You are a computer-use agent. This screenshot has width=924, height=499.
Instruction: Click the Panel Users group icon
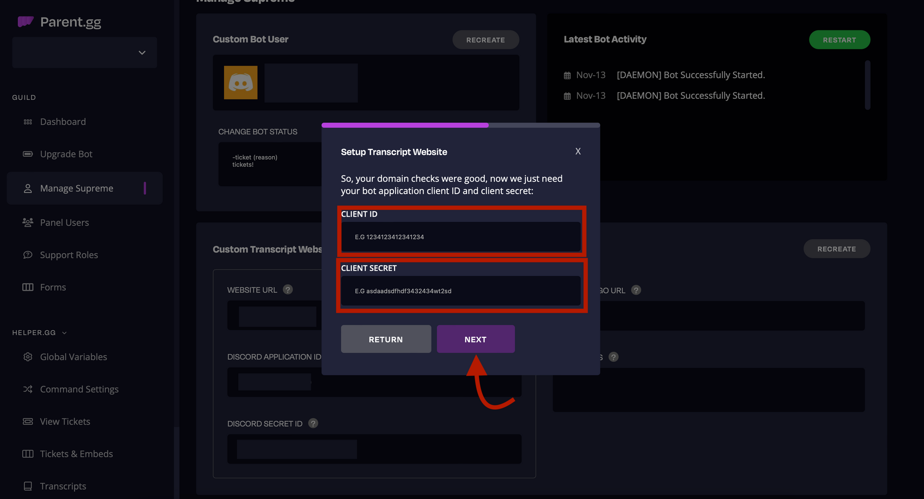(x=28, y=222)
